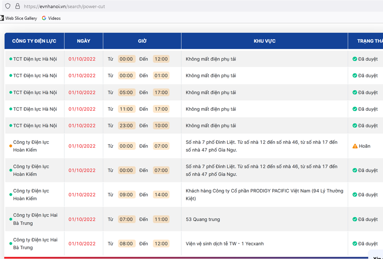Click the green check in 23:00–10:00 row
The height and width of the screenshot is (259, 383).
point(355,126)
